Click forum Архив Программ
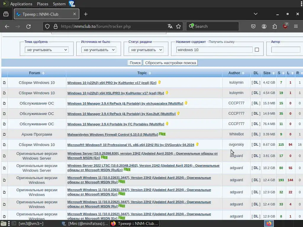This screenshot has height=227, width=303. point(37,134)
